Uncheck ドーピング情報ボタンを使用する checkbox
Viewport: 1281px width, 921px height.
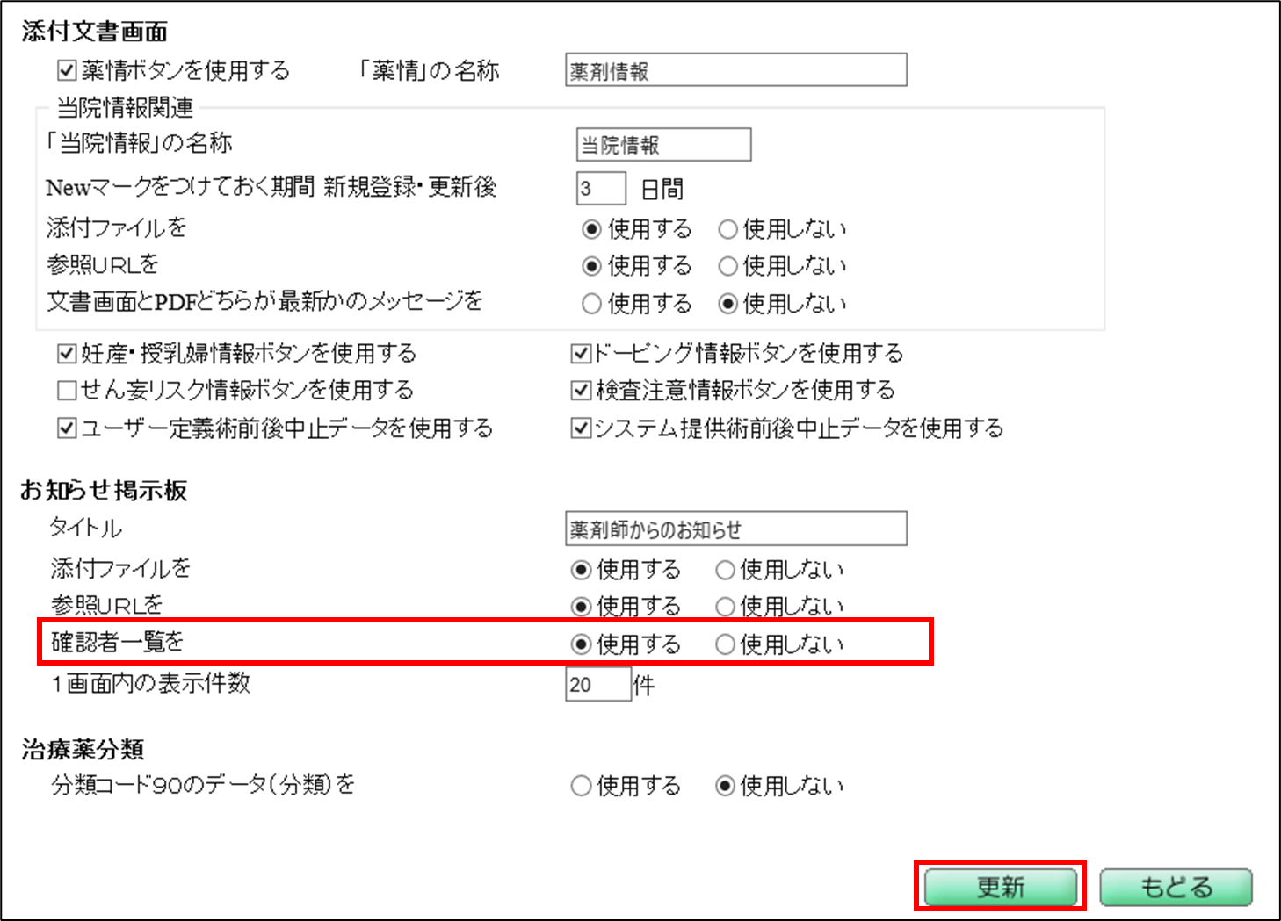[x=581, y=354]
